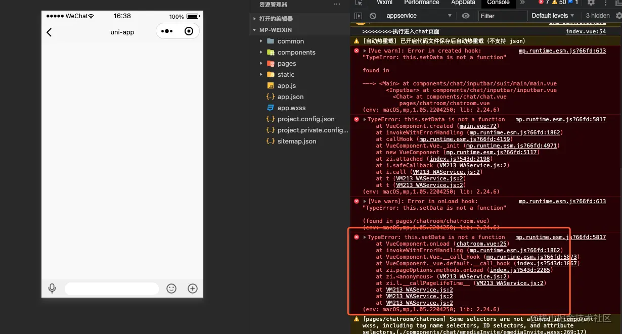Open the emoji picker smiley icon
The width and height of the screenshot is (622, 334).
pos(171,289)
